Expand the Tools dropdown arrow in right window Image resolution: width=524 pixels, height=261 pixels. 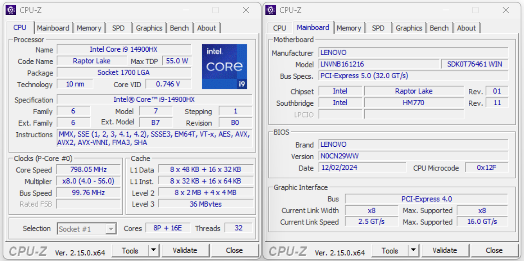(x=414, y=250)
